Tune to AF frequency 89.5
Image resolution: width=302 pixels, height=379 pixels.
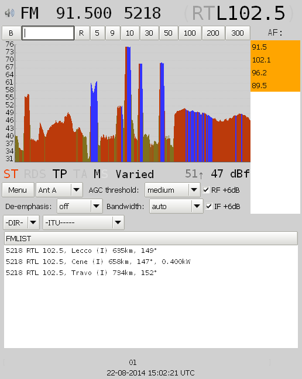click(275, 85)
